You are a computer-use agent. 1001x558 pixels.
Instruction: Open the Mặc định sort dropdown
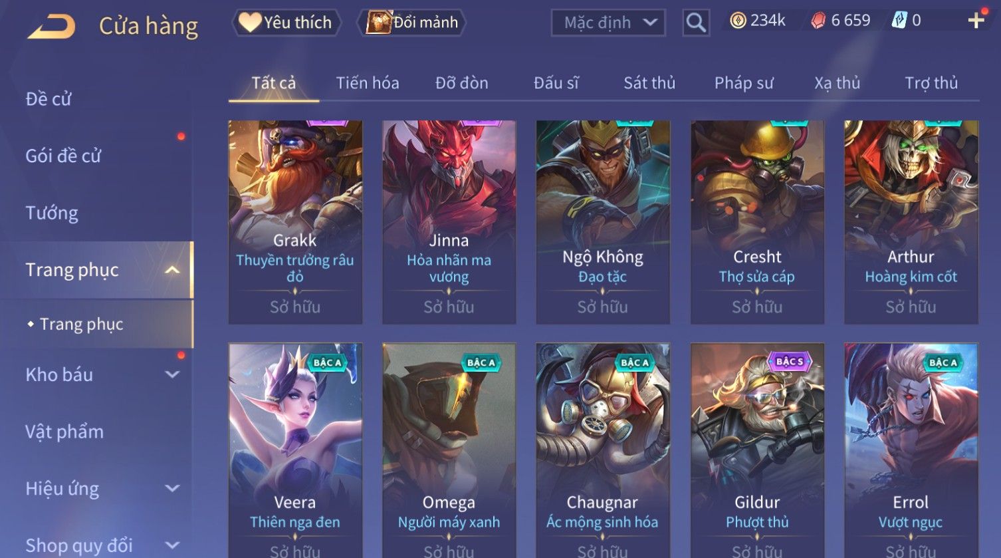608,23
